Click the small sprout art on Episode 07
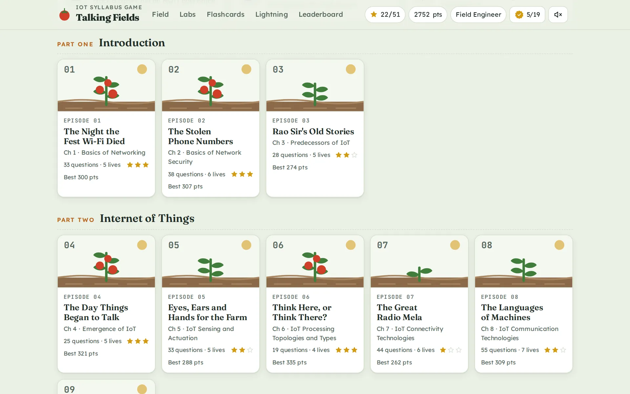630x394 pixels. pyautogui.click(x=419, y=274)
